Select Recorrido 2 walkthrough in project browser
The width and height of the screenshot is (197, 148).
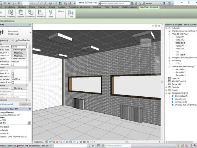180,72
